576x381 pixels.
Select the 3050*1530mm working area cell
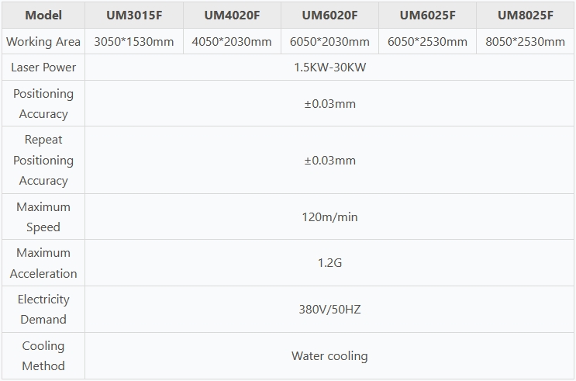(134, 42)
